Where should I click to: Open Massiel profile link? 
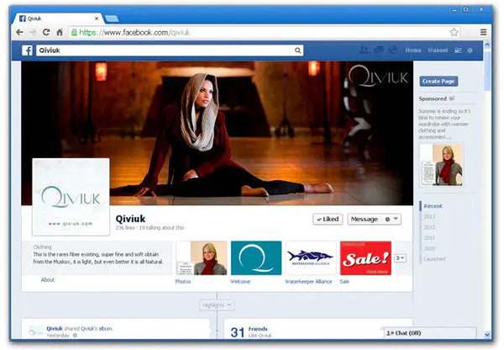[438, 50]
